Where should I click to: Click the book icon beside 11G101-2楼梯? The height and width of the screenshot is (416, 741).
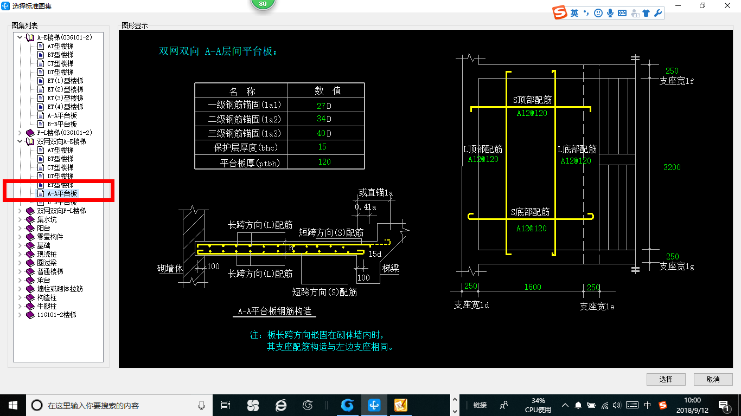pos(30,315)
